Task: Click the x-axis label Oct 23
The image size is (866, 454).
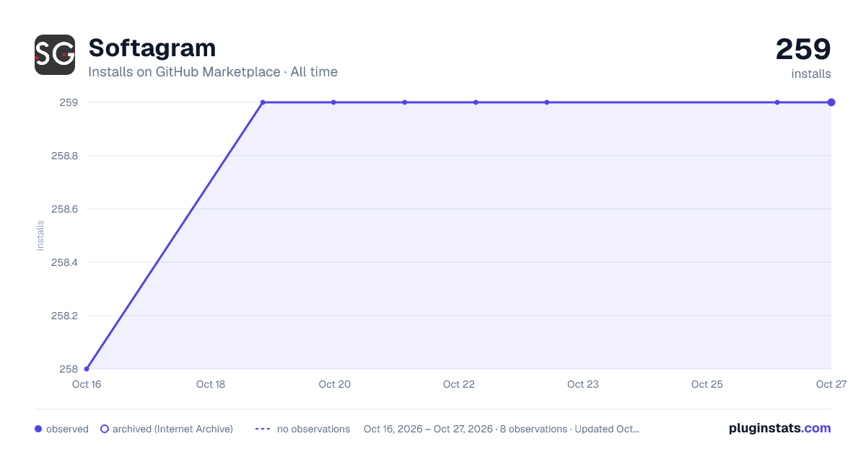Action: click(583, 384)
